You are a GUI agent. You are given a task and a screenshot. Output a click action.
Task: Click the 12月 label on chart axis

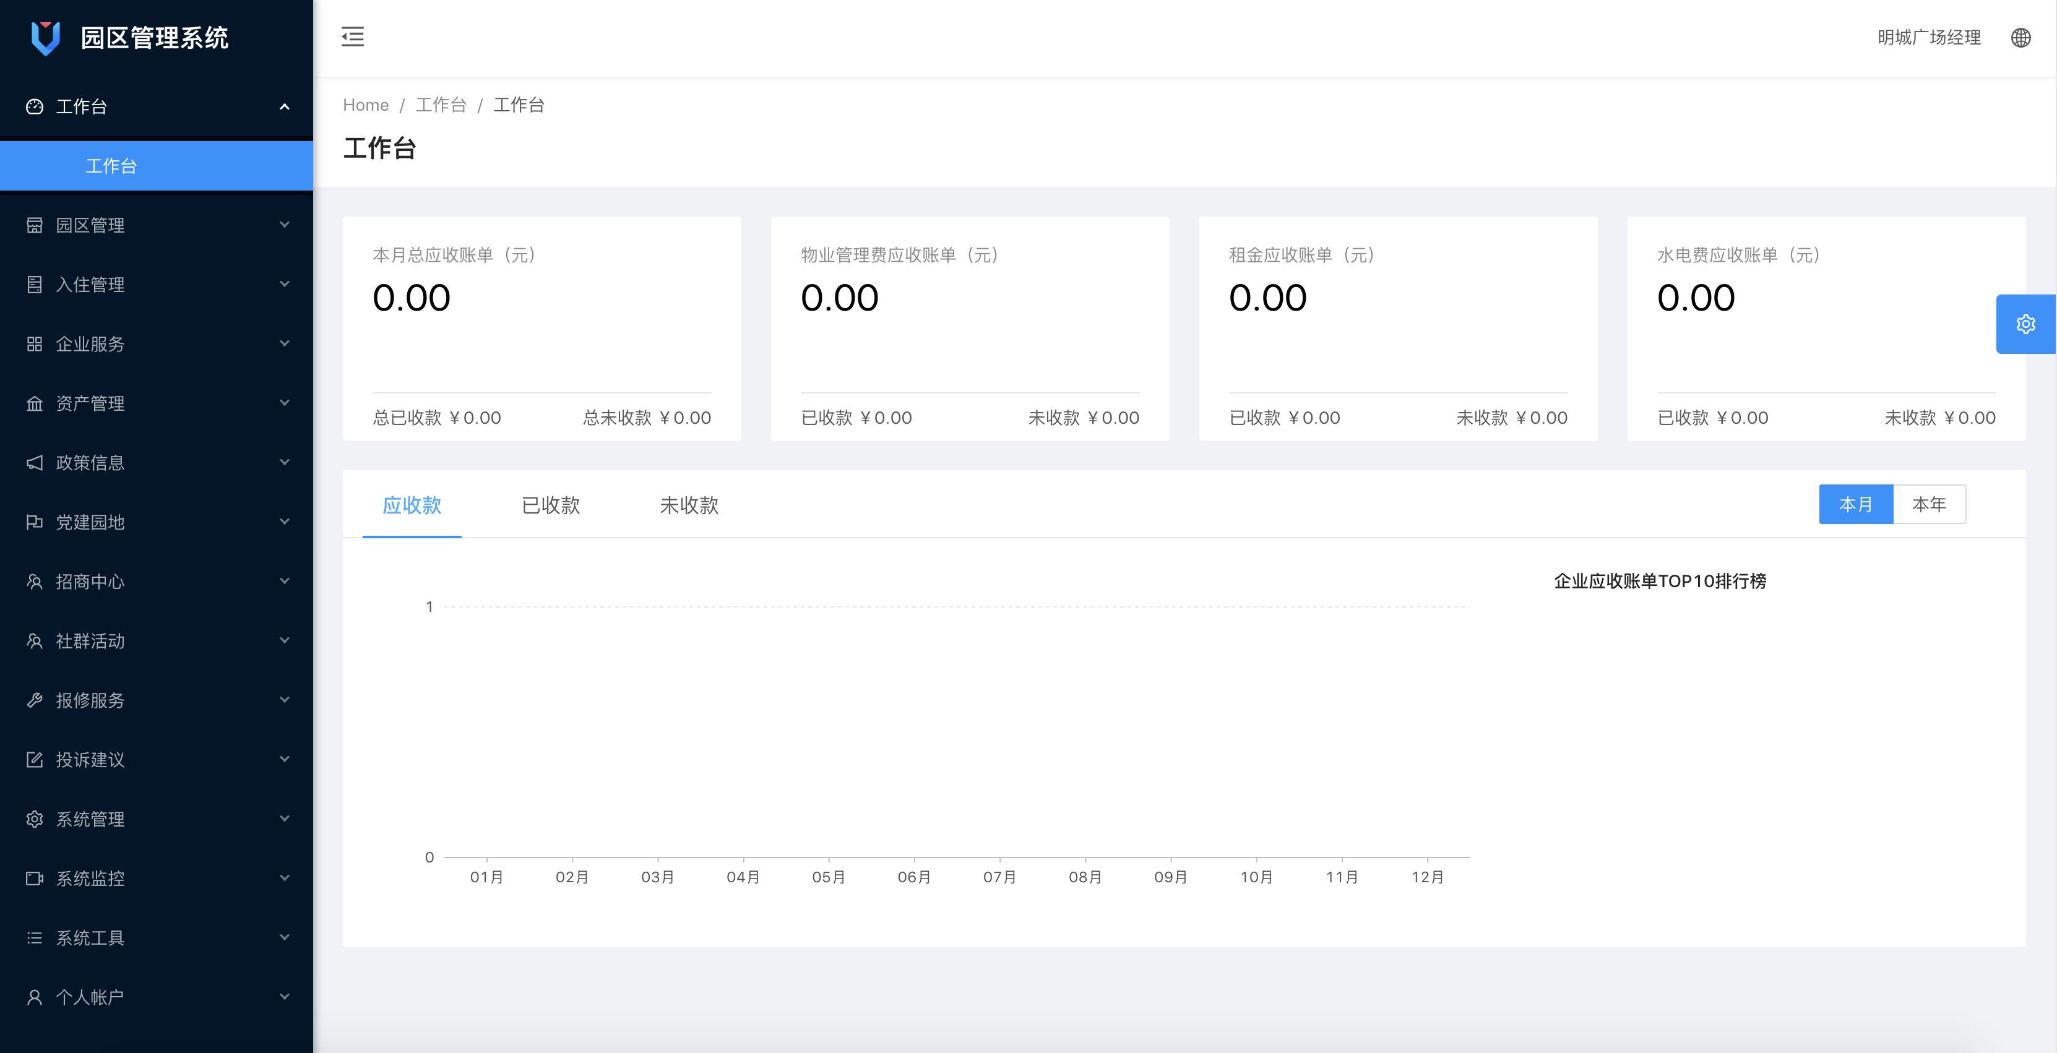click(1427, 877)
